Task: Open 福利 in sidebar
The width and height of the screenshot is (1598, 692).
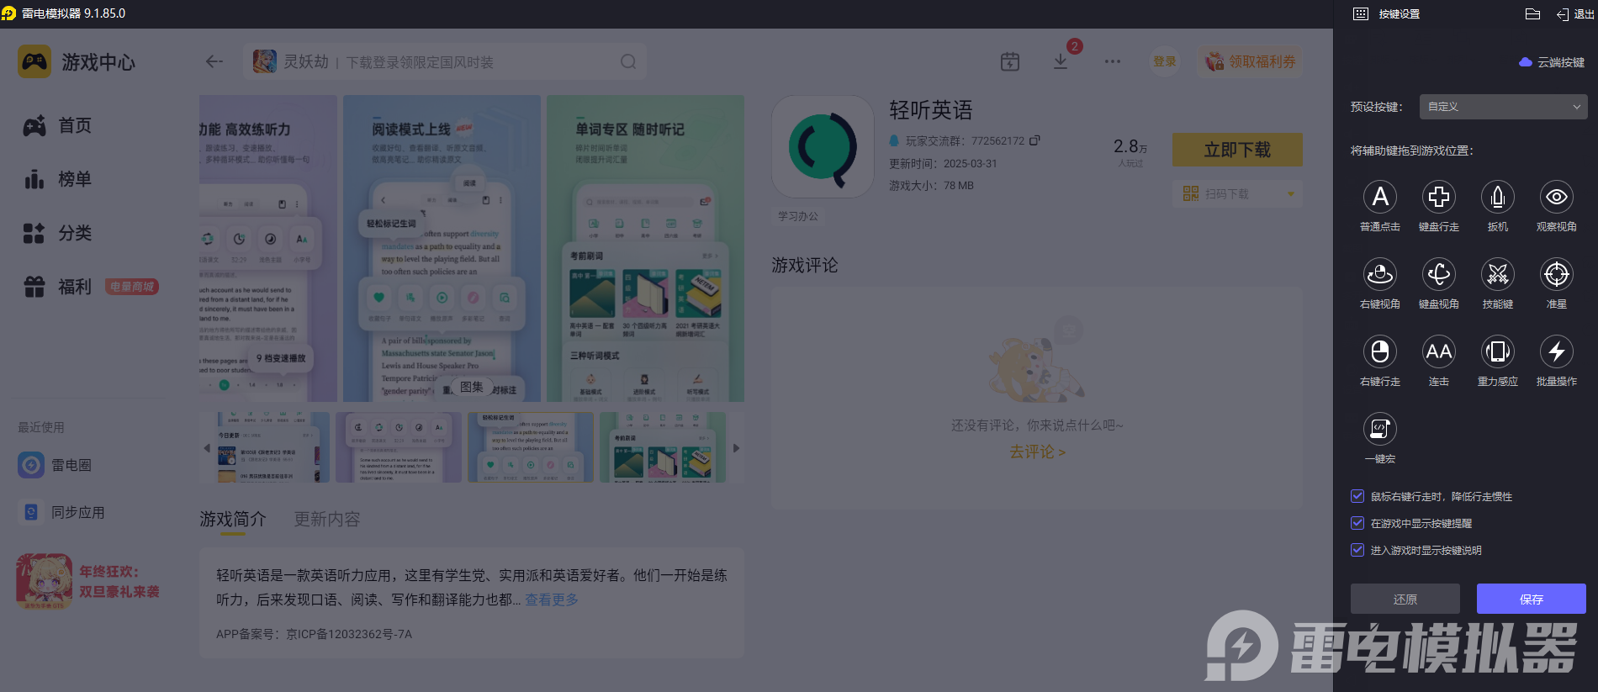Action: click(x=57, y=287)
